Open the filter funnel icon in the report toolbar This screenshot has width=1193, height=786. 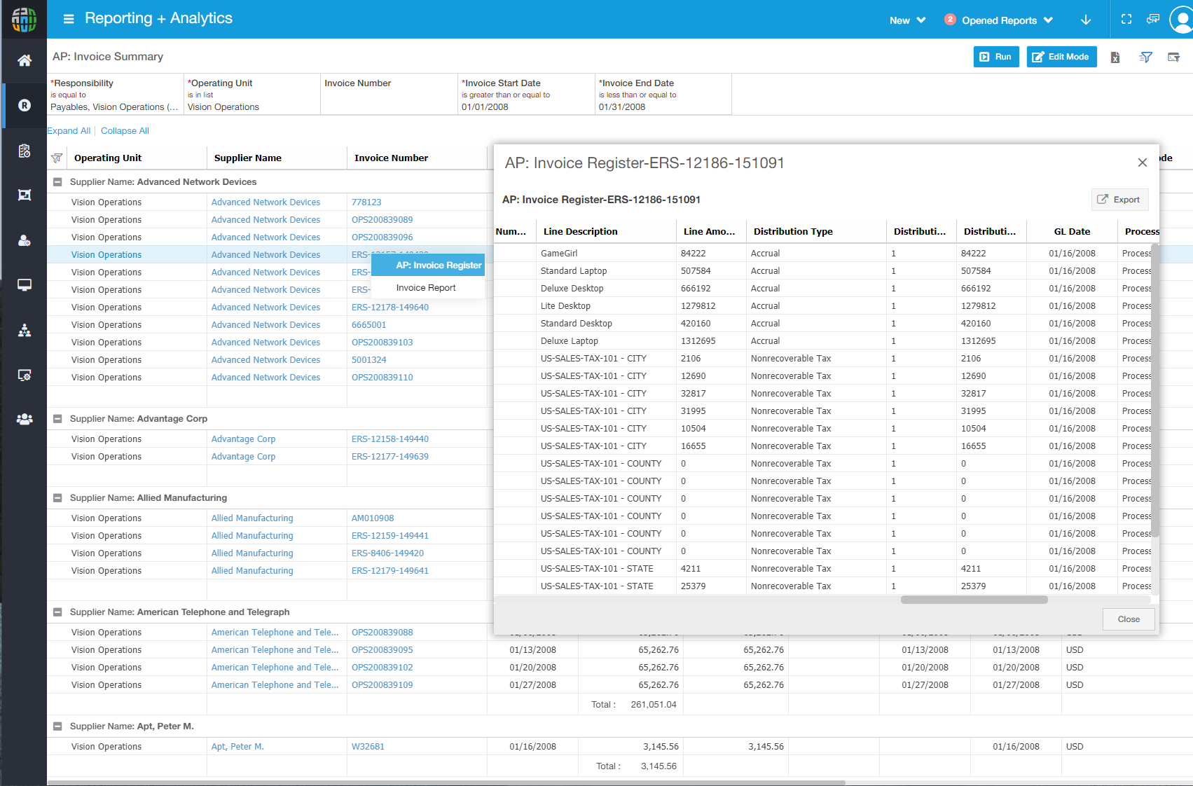[1146, 57]
